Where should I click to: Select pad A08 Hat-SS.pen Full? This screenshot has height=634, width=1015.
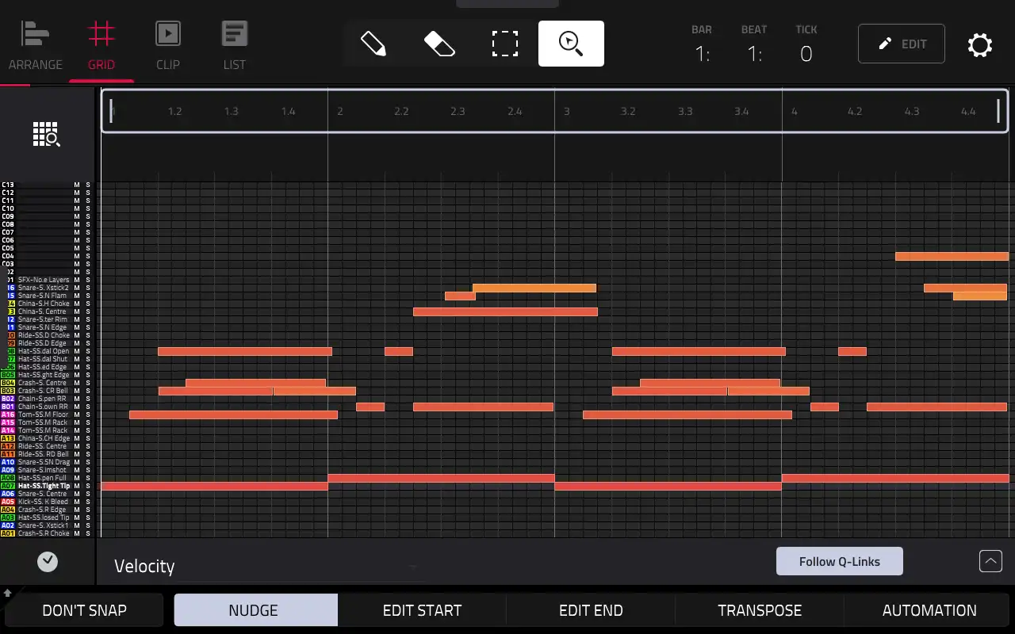coord(36,478)
